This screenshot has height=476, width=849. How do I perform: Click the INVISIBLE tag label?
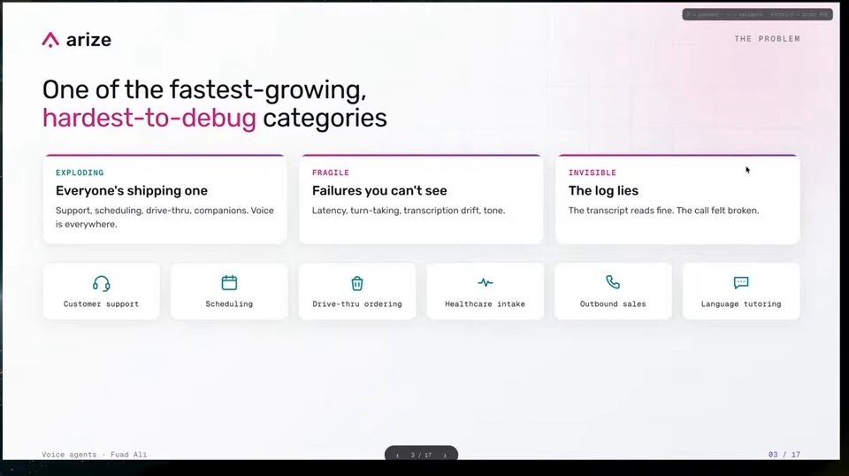pyautogui.click(x=593, y=173)
